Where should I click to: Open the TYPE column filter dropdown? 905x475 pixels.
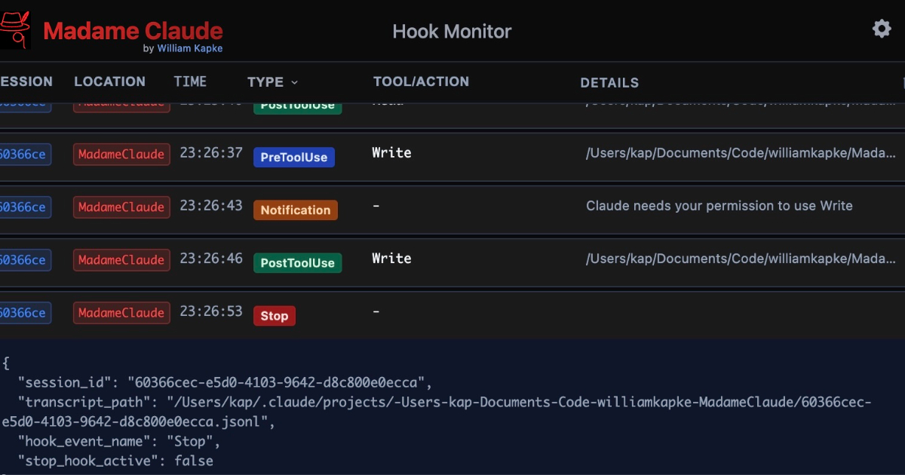point(272,82)
